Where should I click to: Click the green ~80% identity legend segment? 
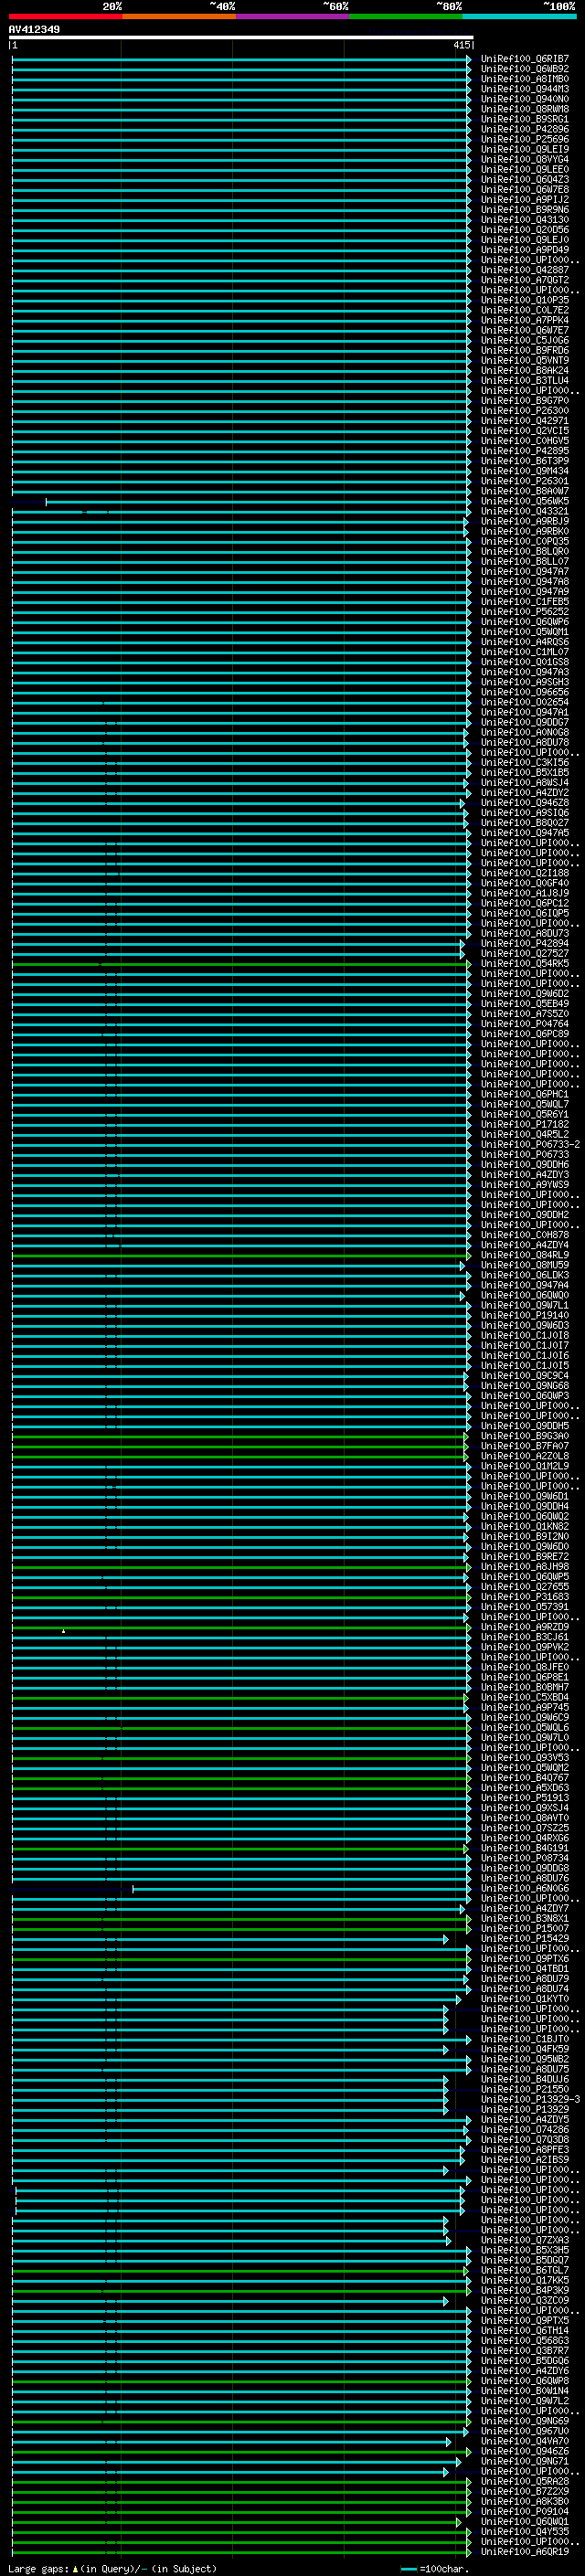click(405, 16)
